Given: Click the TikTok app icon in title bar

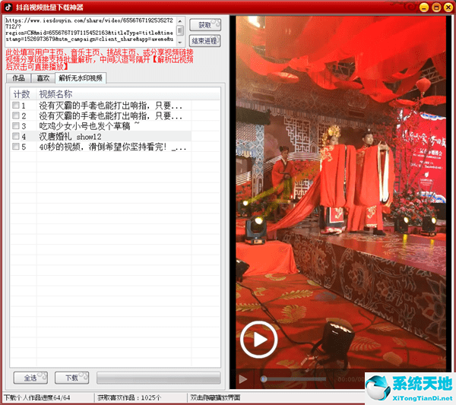Looking at the screenshot, I should click(x=8, y=6).
